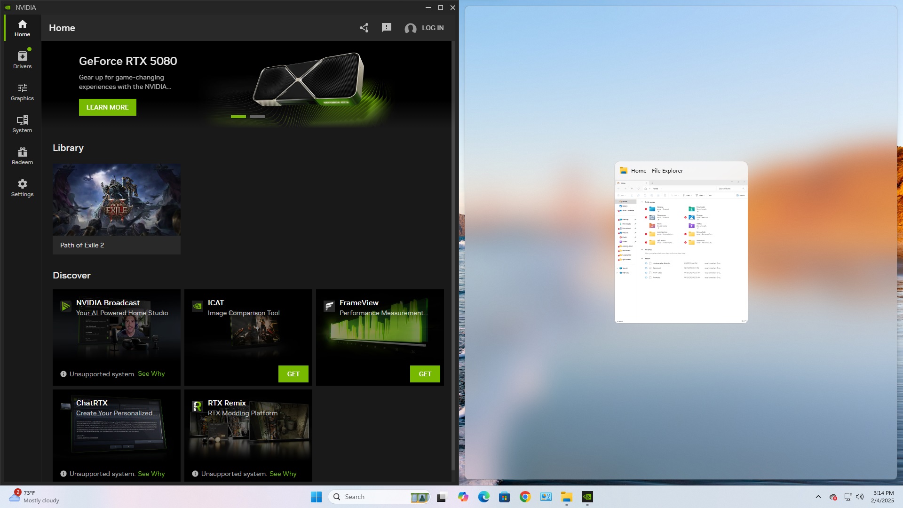This screenshot has width=903, height=508.
Task: Click the OneDrive icon in system tray
Action: [x=833, y=497]
